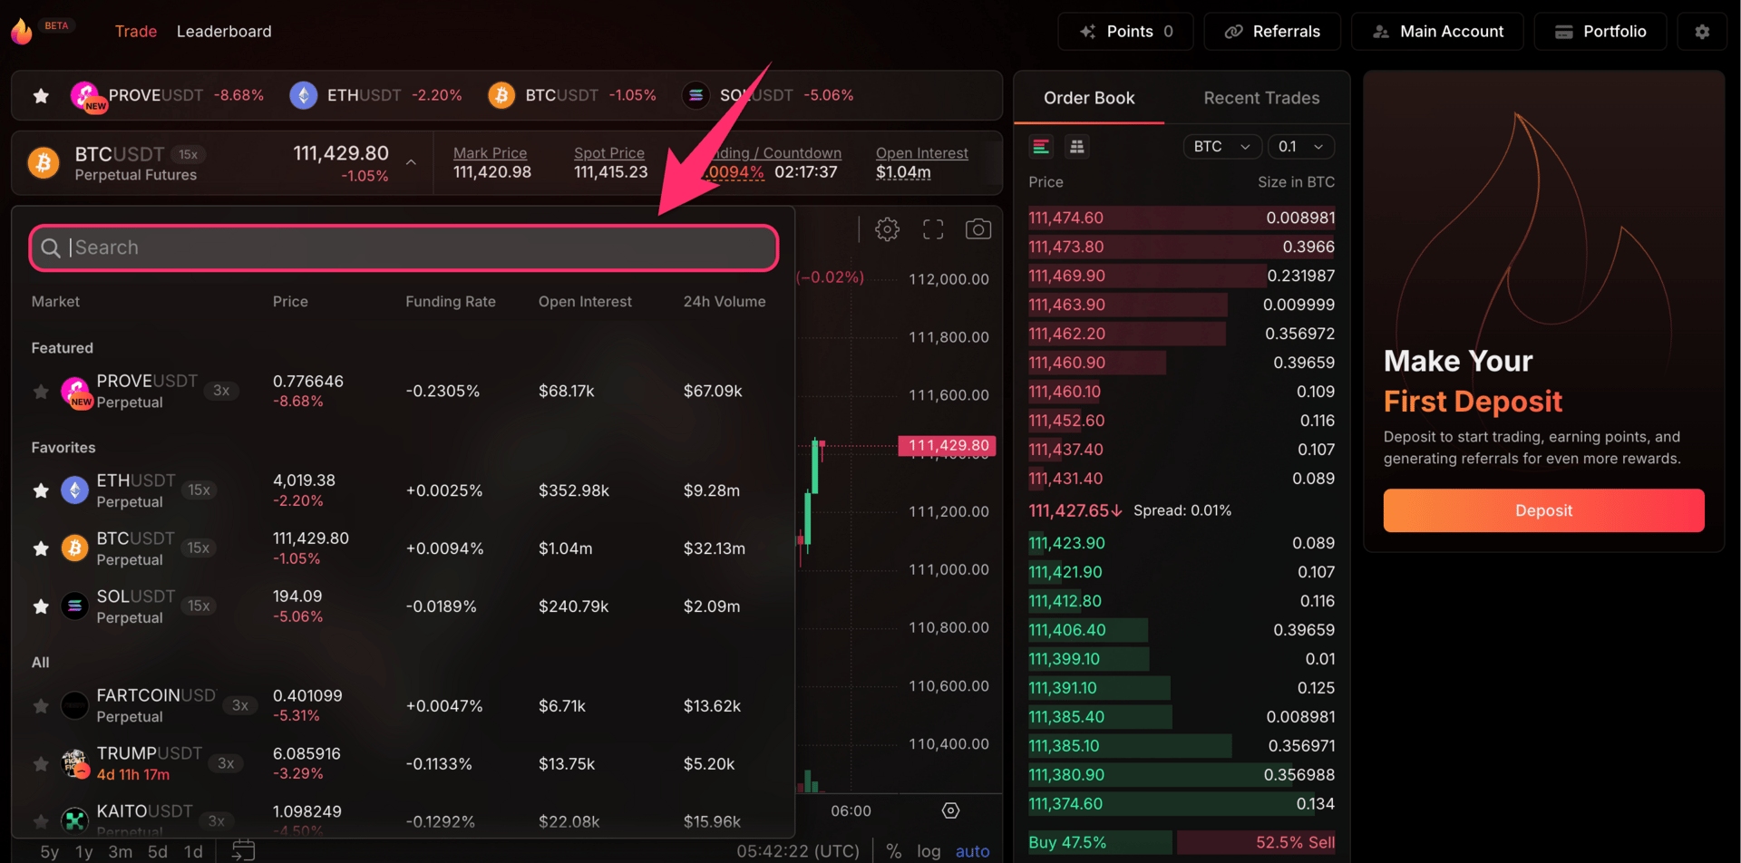Select the 111,429.80 price marker on chart
The height and width of the screenshot is (863, 1741).
[x=948, y=445]
